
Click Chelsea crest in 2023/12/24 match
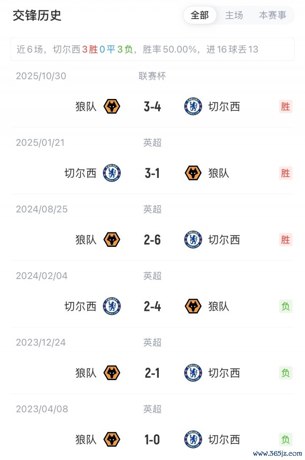point(193,373)
